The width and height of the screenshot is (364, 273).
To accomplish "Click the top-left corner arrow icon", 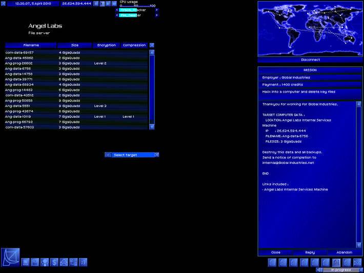I will pos(3,3).
